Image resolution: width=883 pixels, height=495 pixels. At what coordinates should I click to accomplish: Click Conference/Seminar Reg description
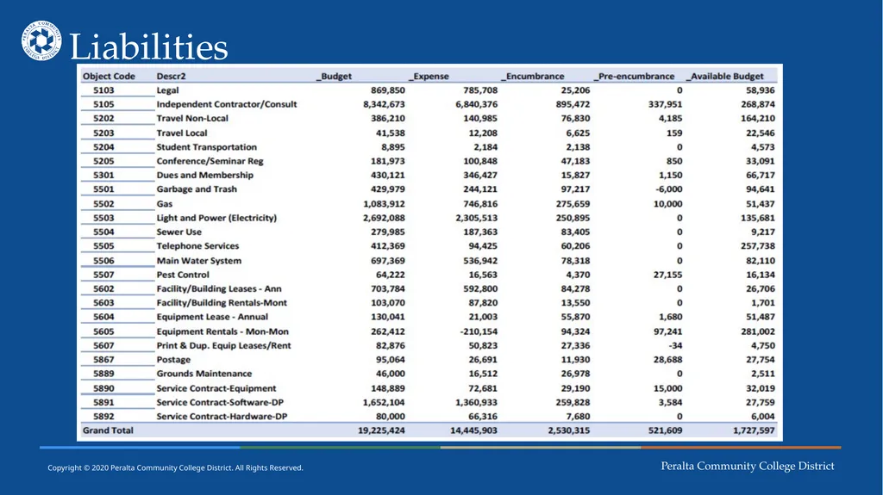[210, 161]
